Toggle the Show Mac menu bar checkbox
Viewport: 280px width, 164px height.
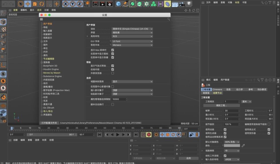coord(113,50)
